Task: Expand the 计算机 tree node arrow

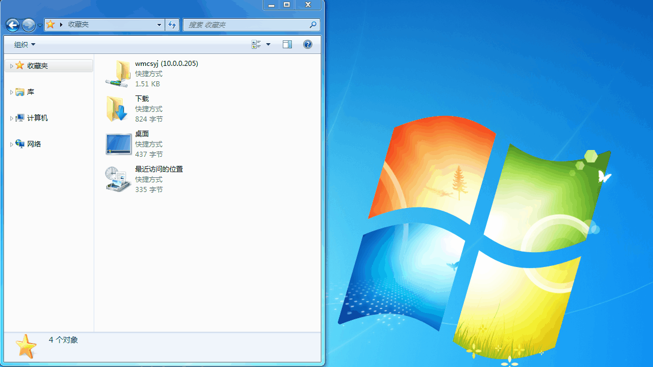Action: [11, 118]
